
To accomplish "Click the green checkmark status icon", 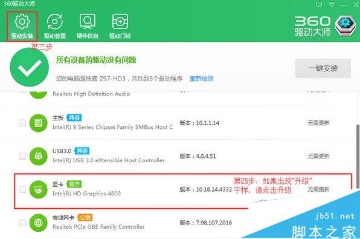I will [30, 67].
